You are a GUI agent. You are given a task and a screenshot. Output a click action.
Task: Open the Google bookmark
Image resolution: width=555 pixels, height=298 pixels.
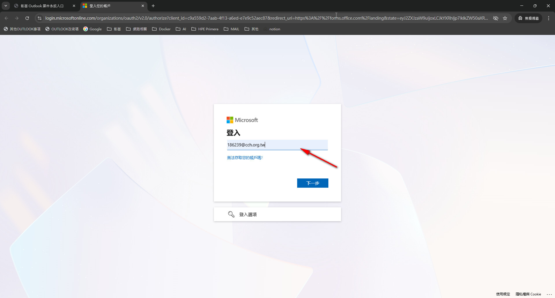click(x=92, y=29)
